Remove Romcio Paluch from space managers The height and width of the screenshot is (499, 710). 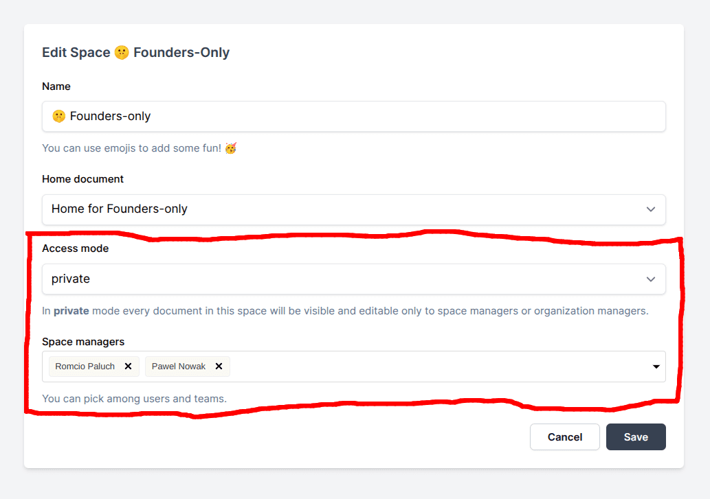pyautogui.click(x=128, y=367)
